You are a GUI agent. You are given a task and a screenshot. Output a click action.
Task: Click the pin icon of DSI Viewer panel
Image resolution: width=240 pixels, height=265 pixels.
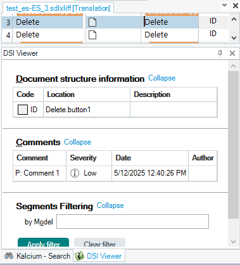(x=220, y=53)
